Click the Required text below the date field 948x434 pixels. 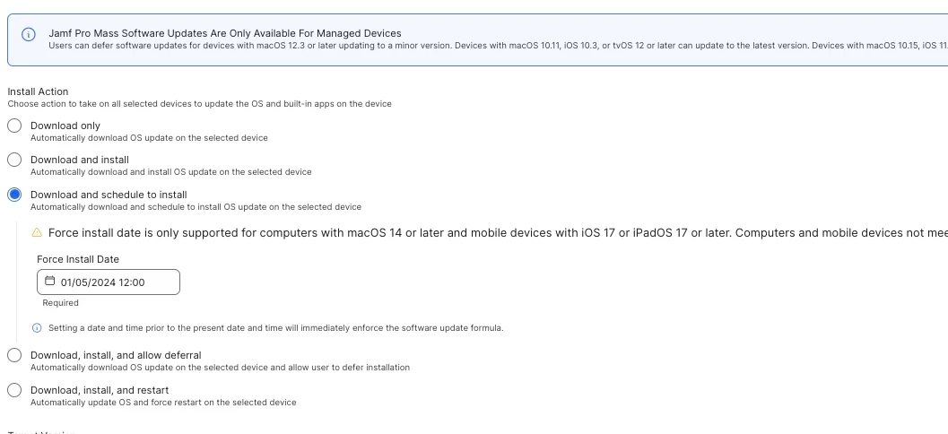pos(60,303)
